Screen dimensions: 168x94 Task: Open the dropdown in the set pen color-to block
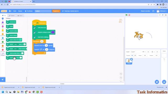point(16,49)
